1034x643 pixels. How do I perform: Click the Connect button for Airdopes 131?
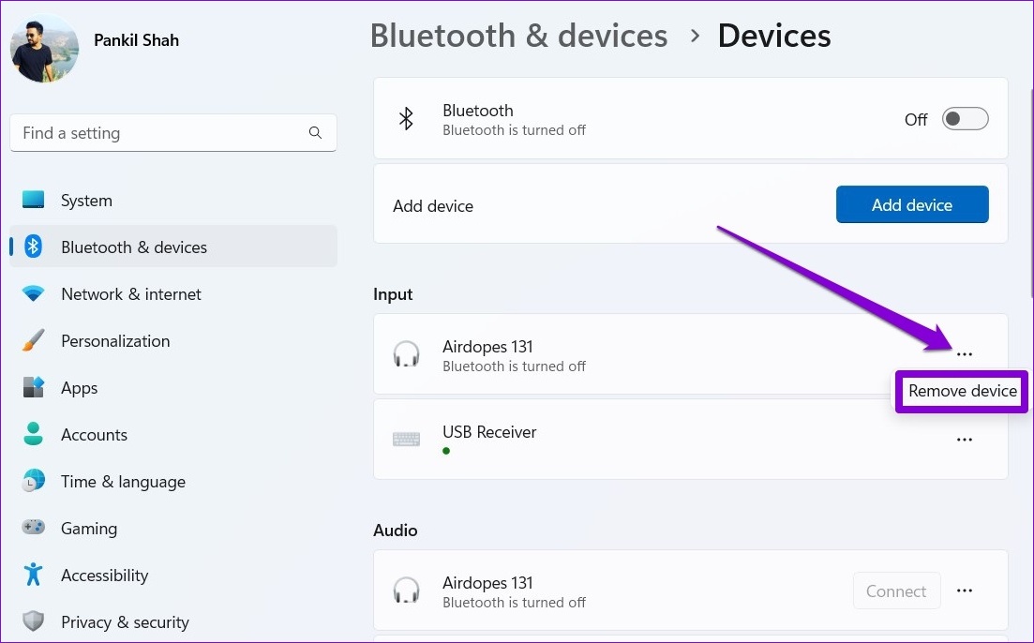click(895, 591)
